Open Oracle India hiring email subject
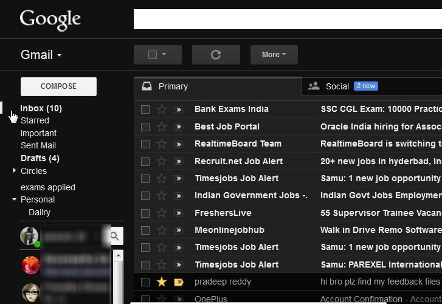The width and height of the screenshot is (442, 304). click(x=381, y=126)
